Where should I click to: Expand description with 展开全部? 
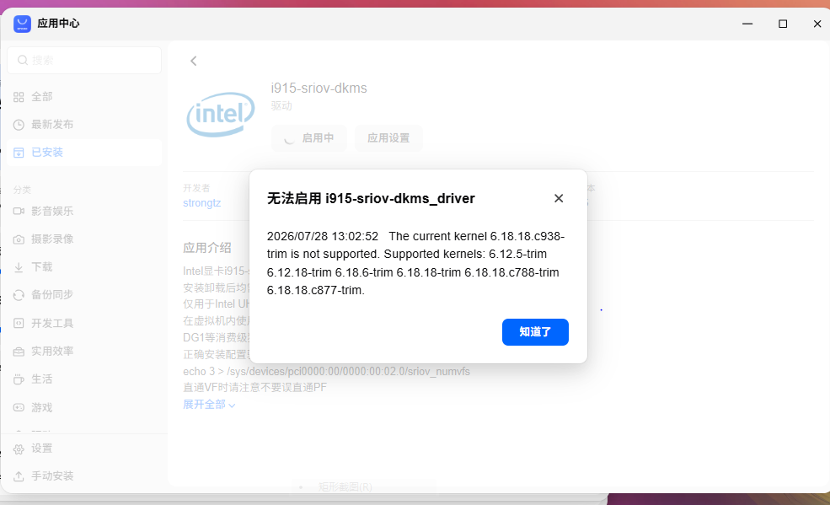click(209, 405)
